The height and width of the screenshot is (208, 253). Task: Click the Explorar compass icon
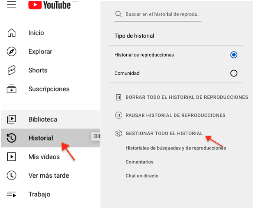(x=11, y=51)
